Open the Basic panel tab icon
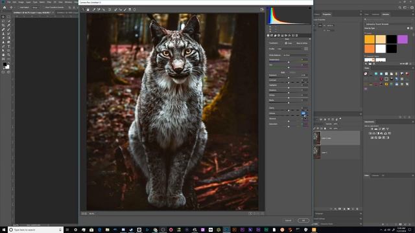 (x=268, y=36)
